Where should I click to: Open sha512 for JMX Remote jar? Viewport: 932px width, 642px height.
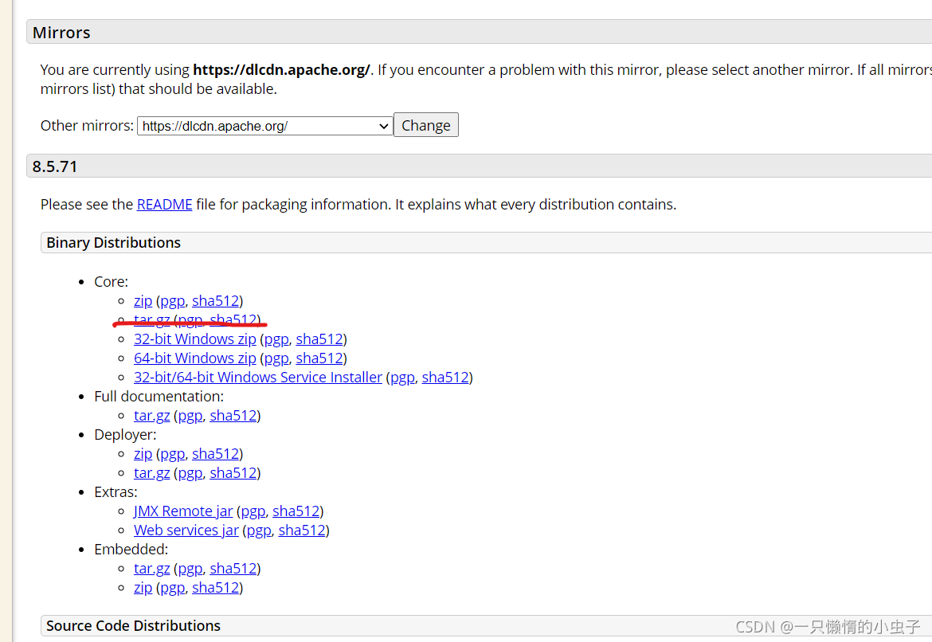[x=296, y=511]
